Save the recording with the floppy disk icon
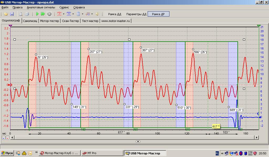Image resolution: width=269 pixels, height=157 pixels. click(x=12, y=14)
